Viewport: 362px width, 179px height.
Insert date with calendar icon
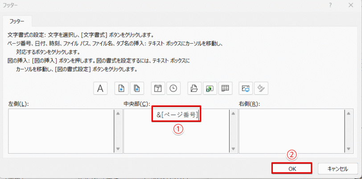coord(158,88)
